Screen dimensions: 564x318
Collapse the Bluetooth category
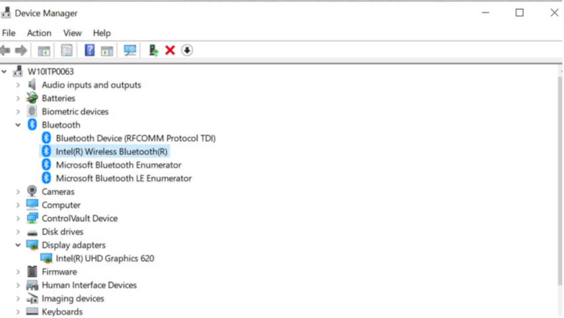pyautogui.click(x=18, y=125)
